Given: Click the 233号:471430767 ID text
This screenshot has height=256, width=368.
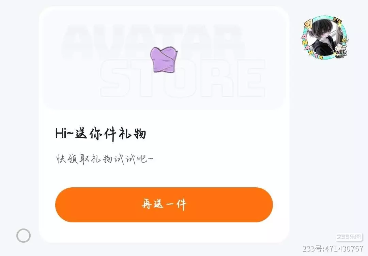Looking at the screenshot, I should (x=333, y=249).
